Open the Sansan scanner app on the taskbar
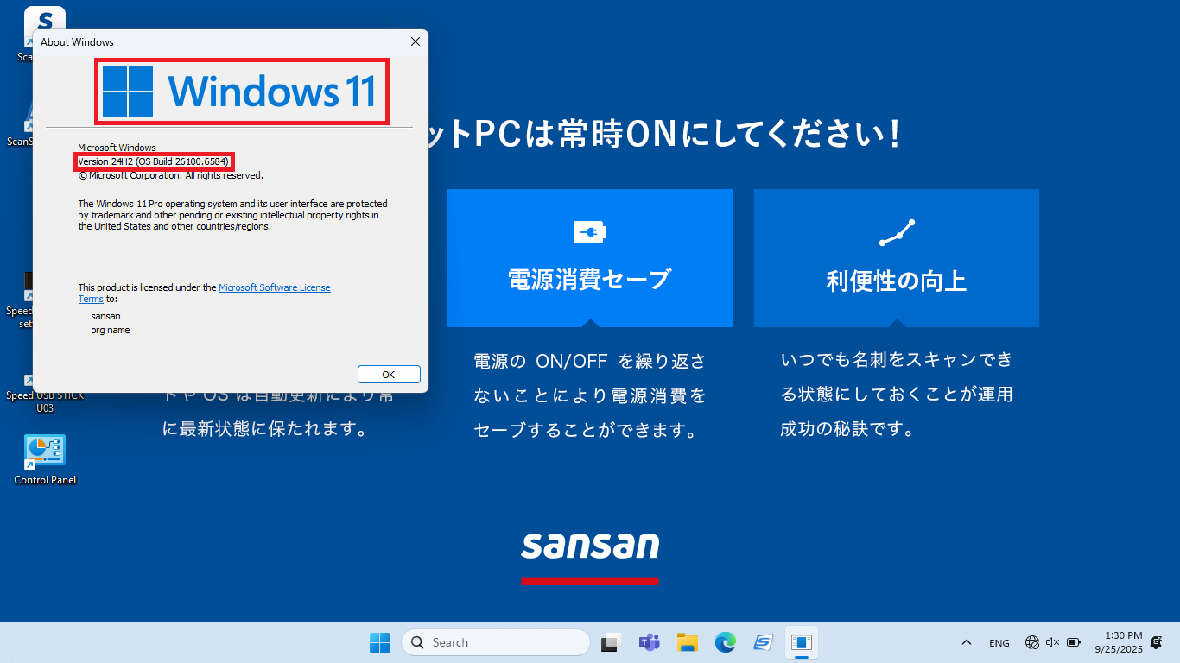The width and height of the screenshot is (1180, 663). click(764, 642)
